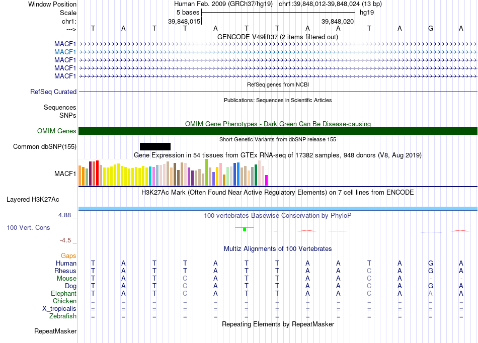Open the Common dbSNP(155) track label

[45, 146]
